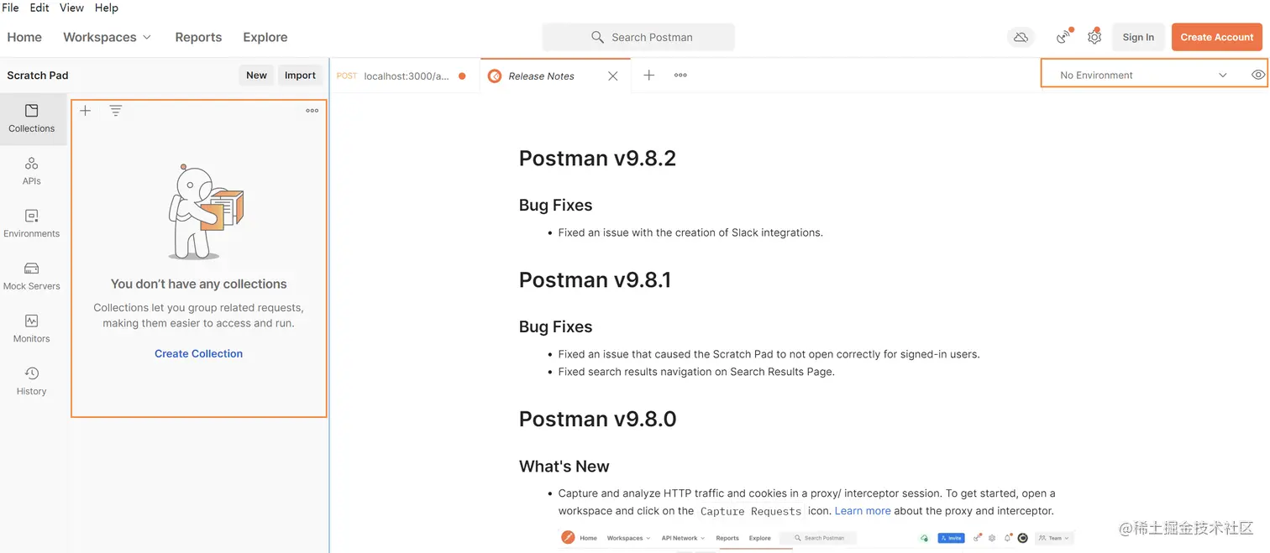
Task: Click the Slack integrations fix line
Action: (690, 232)
